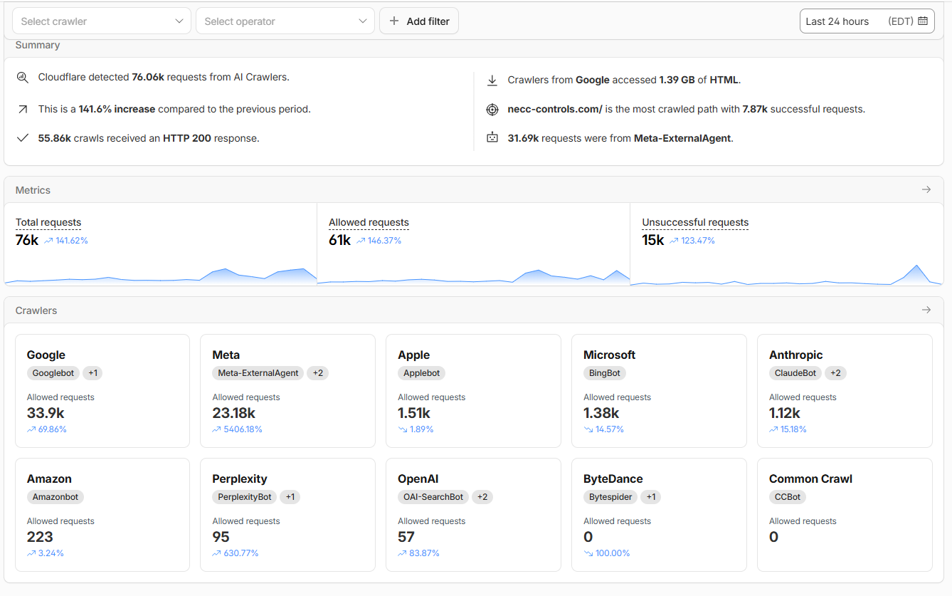Viewport: 952px width, 596px height.
Task: Click the target icon beside most crawled path
Action: click(492, 110)
